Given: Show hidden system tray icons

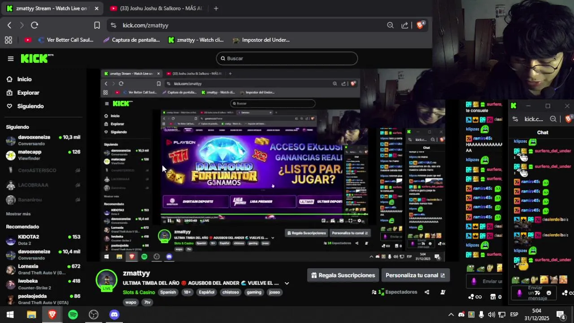Looking at the screenshot, I should coord(451,314).
